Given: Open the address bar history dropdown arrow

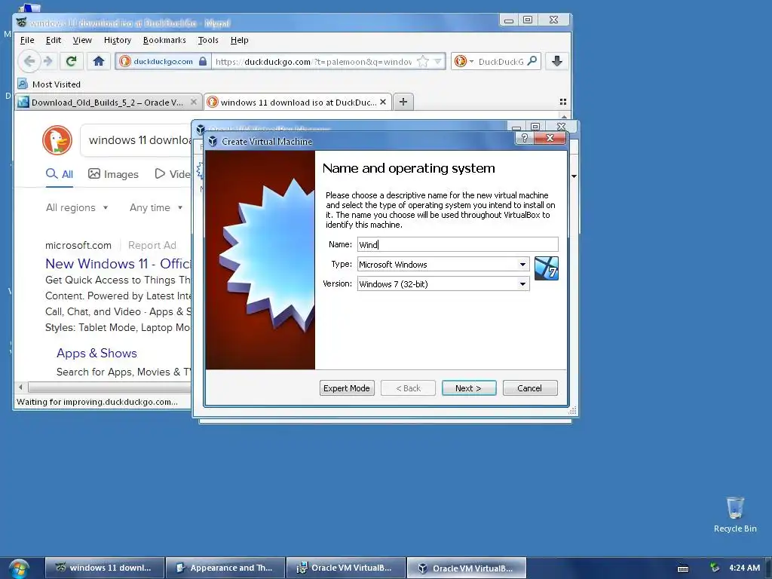Looking at the screenshot, I should (438, 61).
